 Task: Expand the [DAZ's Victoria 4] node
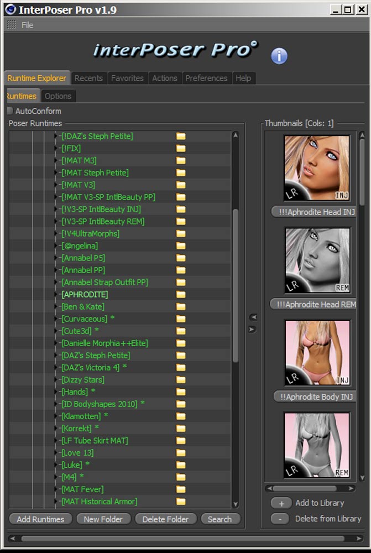(x=56, y=368)
